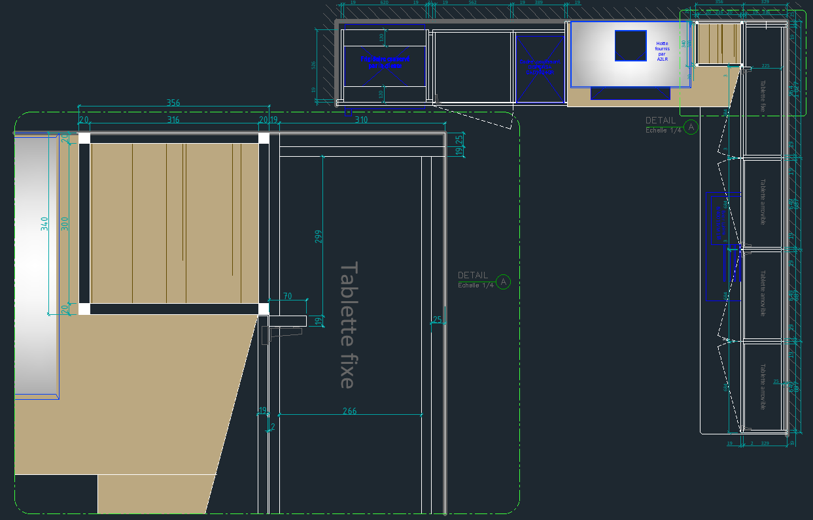Click the 310 horizontal dimension text
Viewport: 813px width, 520px height.
[x=361, y=120]
